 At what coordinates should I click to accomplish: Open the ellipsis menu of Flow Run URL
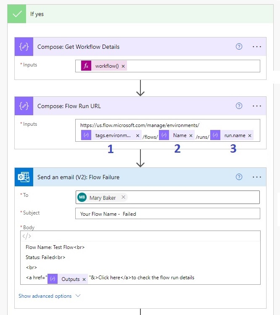pyautogui.click(x=257, y=106)
